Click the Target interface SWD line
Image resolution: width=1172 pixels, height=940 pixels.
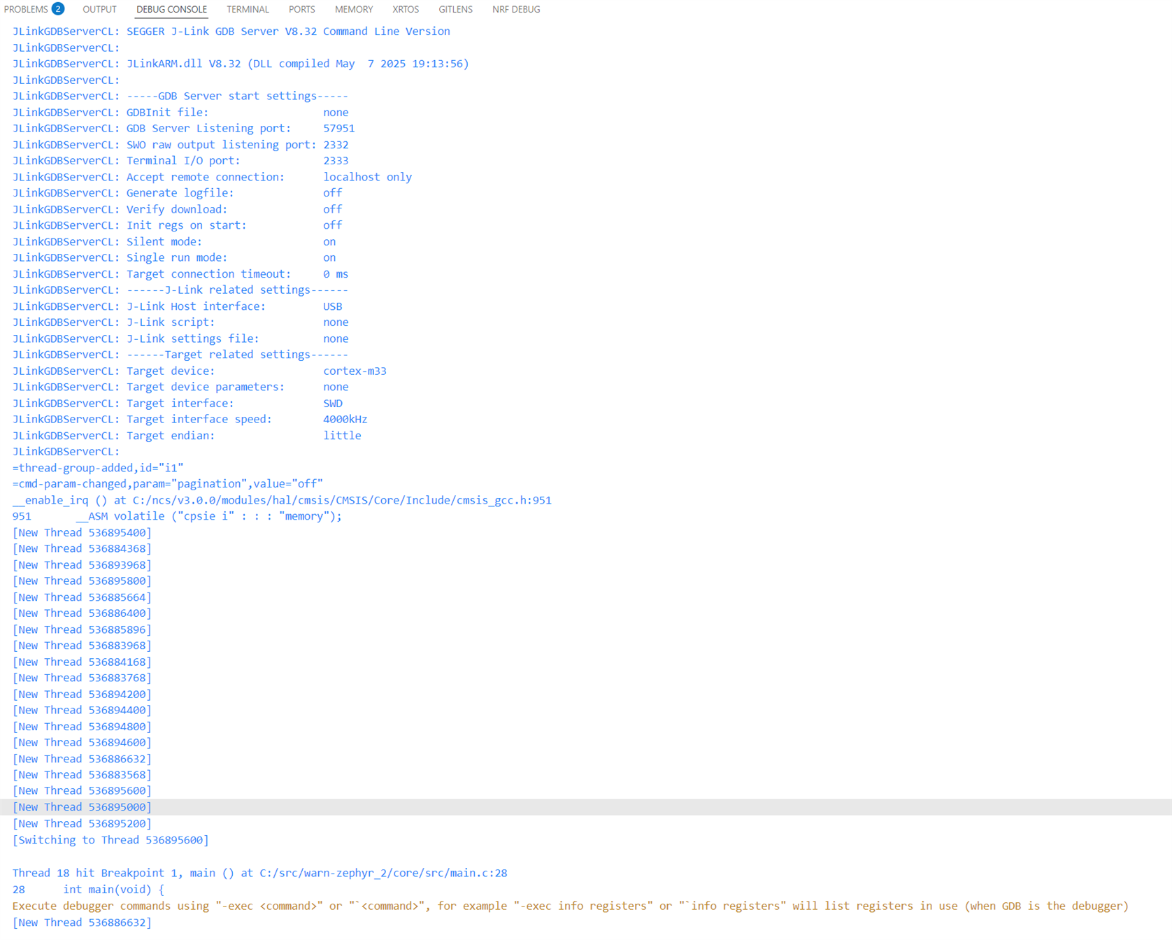178,404
